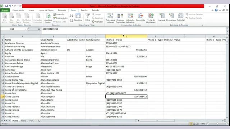Click Mostrar Detalhe in ribbon
This screenshot has height=129, width=230.
tap(194, 14)
